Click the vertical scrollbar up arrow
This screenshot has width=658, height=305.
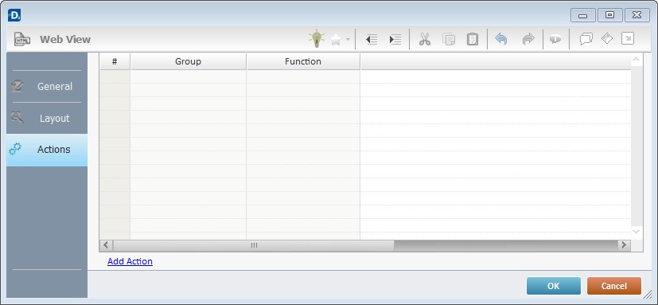tap(637, 60)
